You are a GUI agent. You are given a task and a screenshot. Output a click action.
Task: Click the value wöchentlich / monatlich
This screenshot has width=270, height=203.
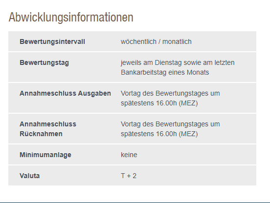[x=156, y=41]
